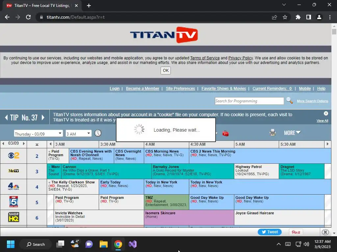
Task: Share this page icon in address bar
Action: pyautogui.click(x=274, y=17)
